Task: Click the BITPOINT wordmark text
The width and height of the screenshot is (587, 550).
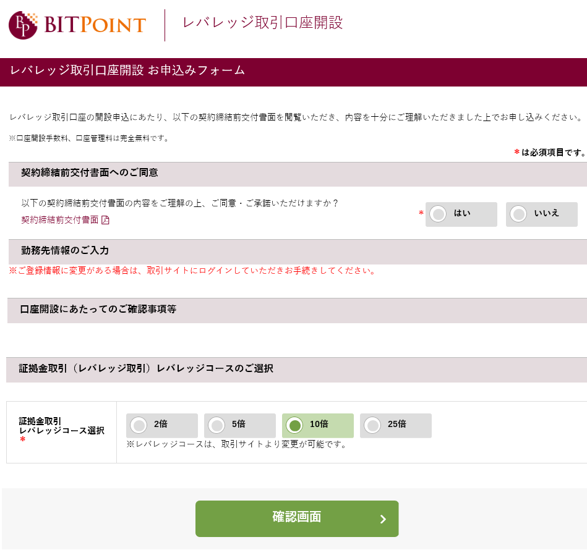Action: click(x=95, y=25)
